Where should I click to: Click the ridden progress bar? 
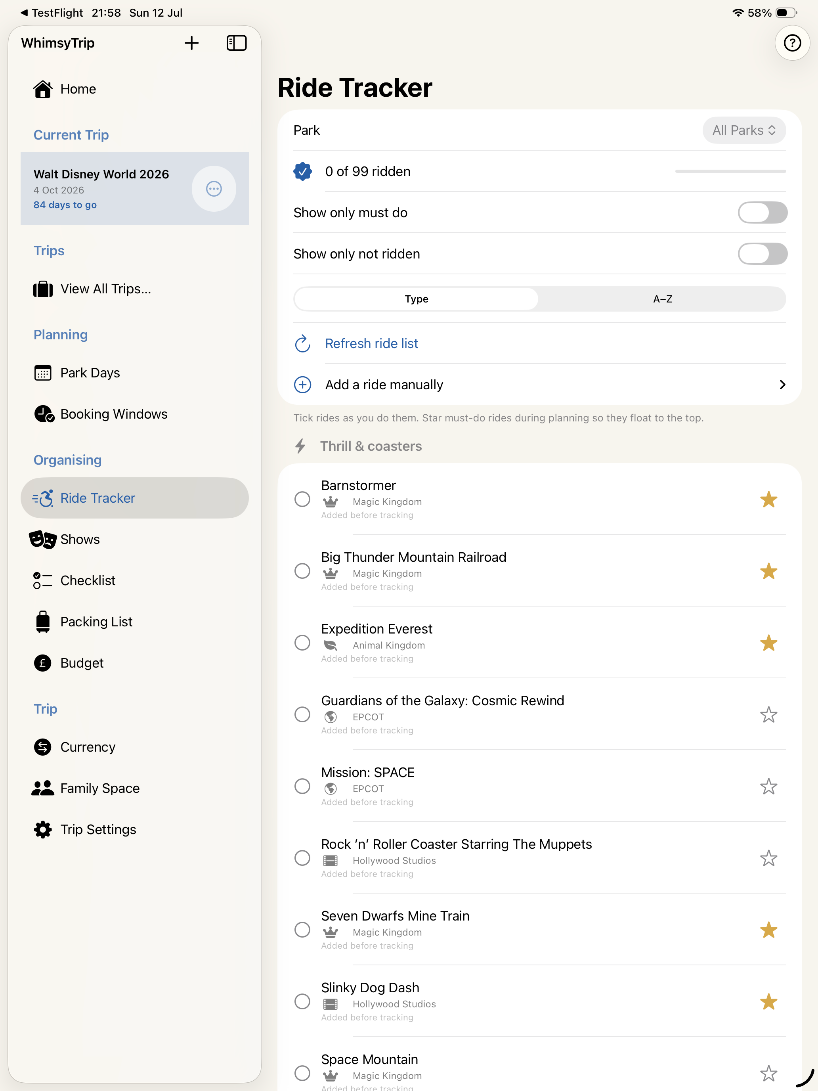(x=730, y=172)
